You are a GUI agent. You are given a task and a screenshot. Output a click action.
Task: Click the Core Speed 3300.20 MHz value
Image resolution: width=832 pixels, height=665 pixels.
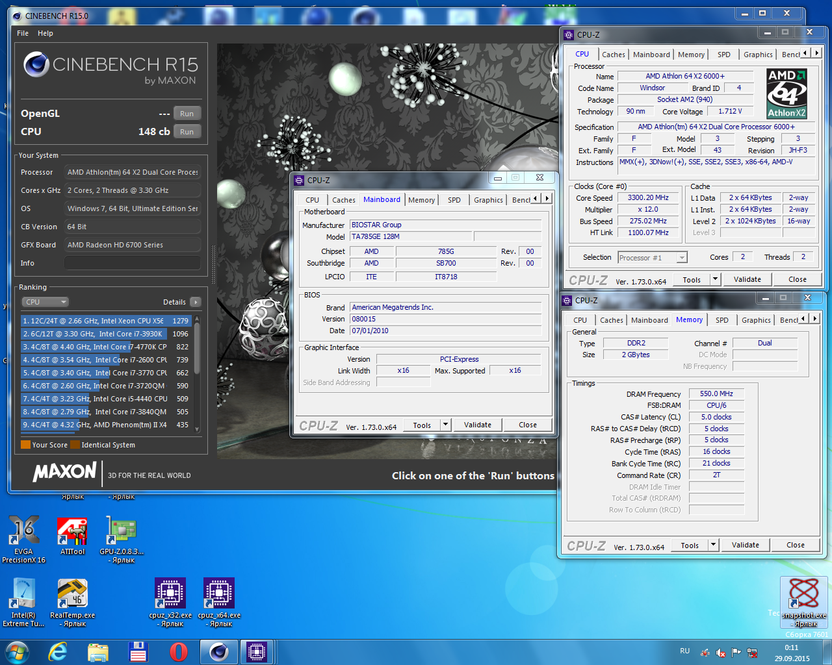[x=648, y=197]
